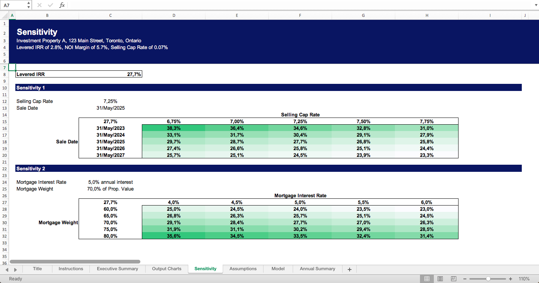Click the Insert Function (fx) icon

coord(62,5)
